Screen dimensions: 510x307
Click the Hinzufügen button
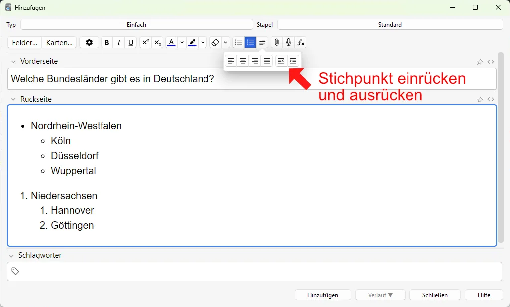pyautogui.click(x=322, y=295)
